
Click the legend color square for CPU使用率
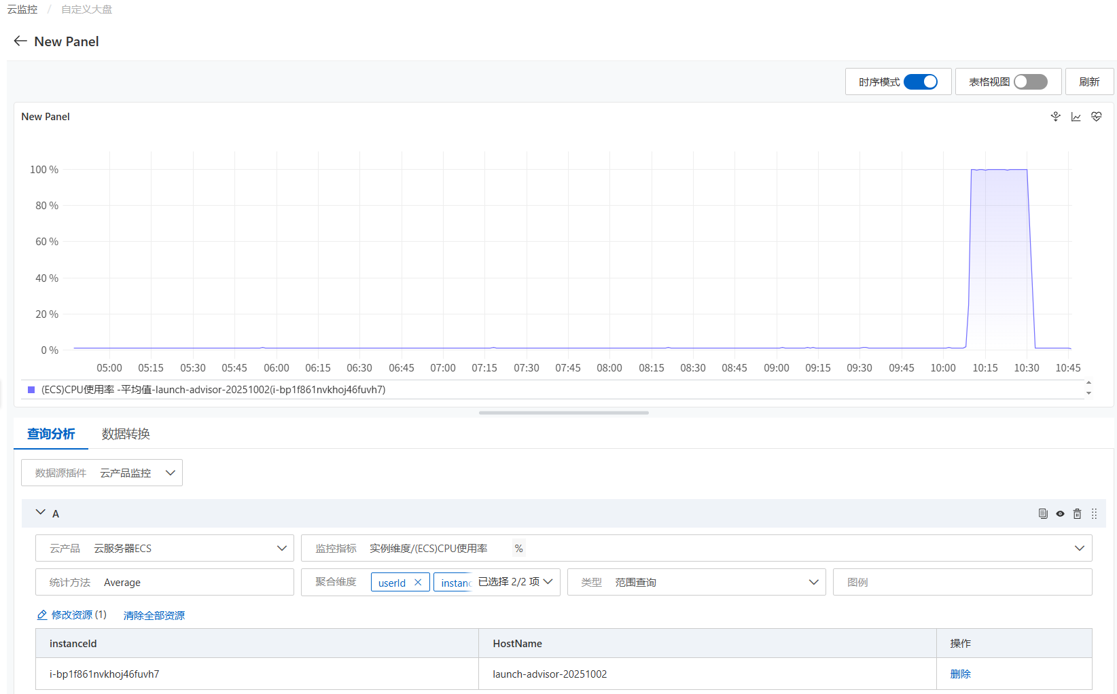pyautogui.click(x=31, y=390)
